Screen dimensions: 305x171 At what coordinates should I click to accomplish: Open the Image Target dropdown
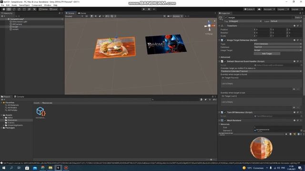[x=278, y=50]
